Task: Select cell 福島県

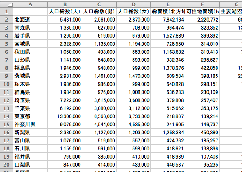Action: 30,68
